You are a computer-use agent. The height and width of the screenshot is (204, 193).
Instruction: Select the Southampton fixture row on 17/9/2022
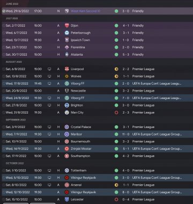(x=98, y=156)
